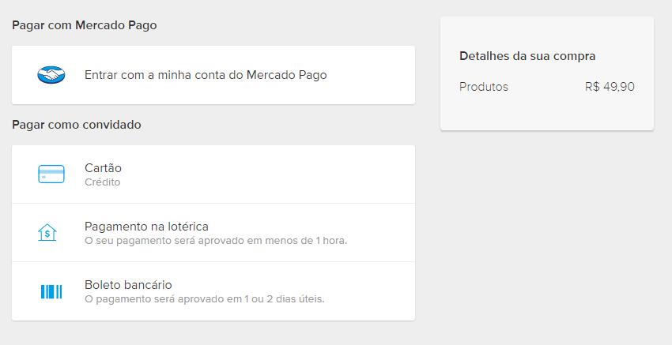Click the Pagar com Mercado Pago heading
The image size is (672, 345).
click(85, 25)
